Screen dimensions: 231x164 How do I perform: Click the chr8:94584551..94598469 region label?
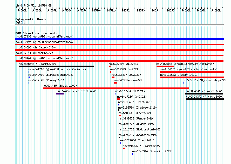pos(33,5)
